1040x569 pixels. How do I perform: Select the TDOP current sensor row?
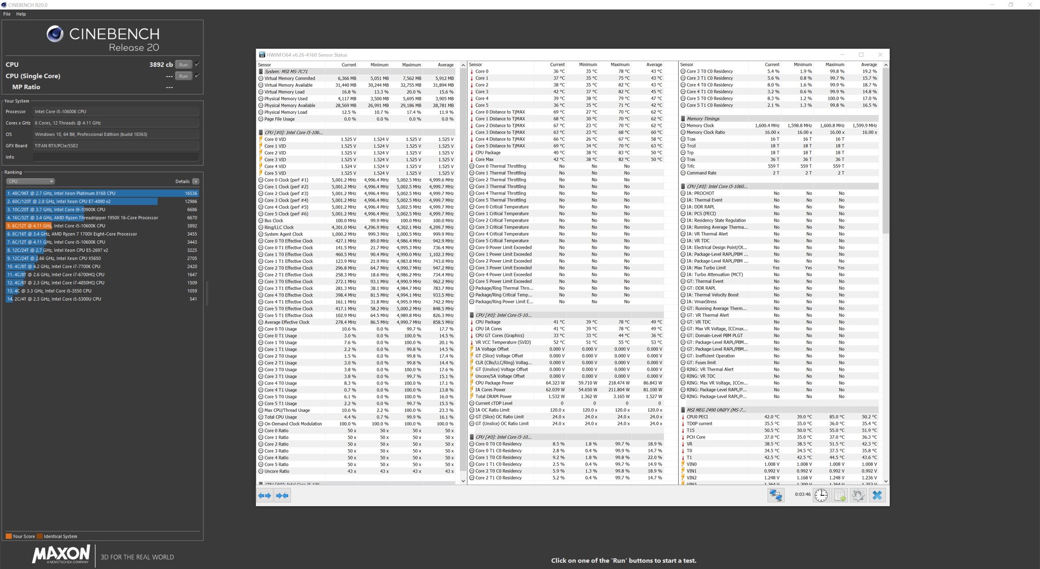tap(779, 424)
